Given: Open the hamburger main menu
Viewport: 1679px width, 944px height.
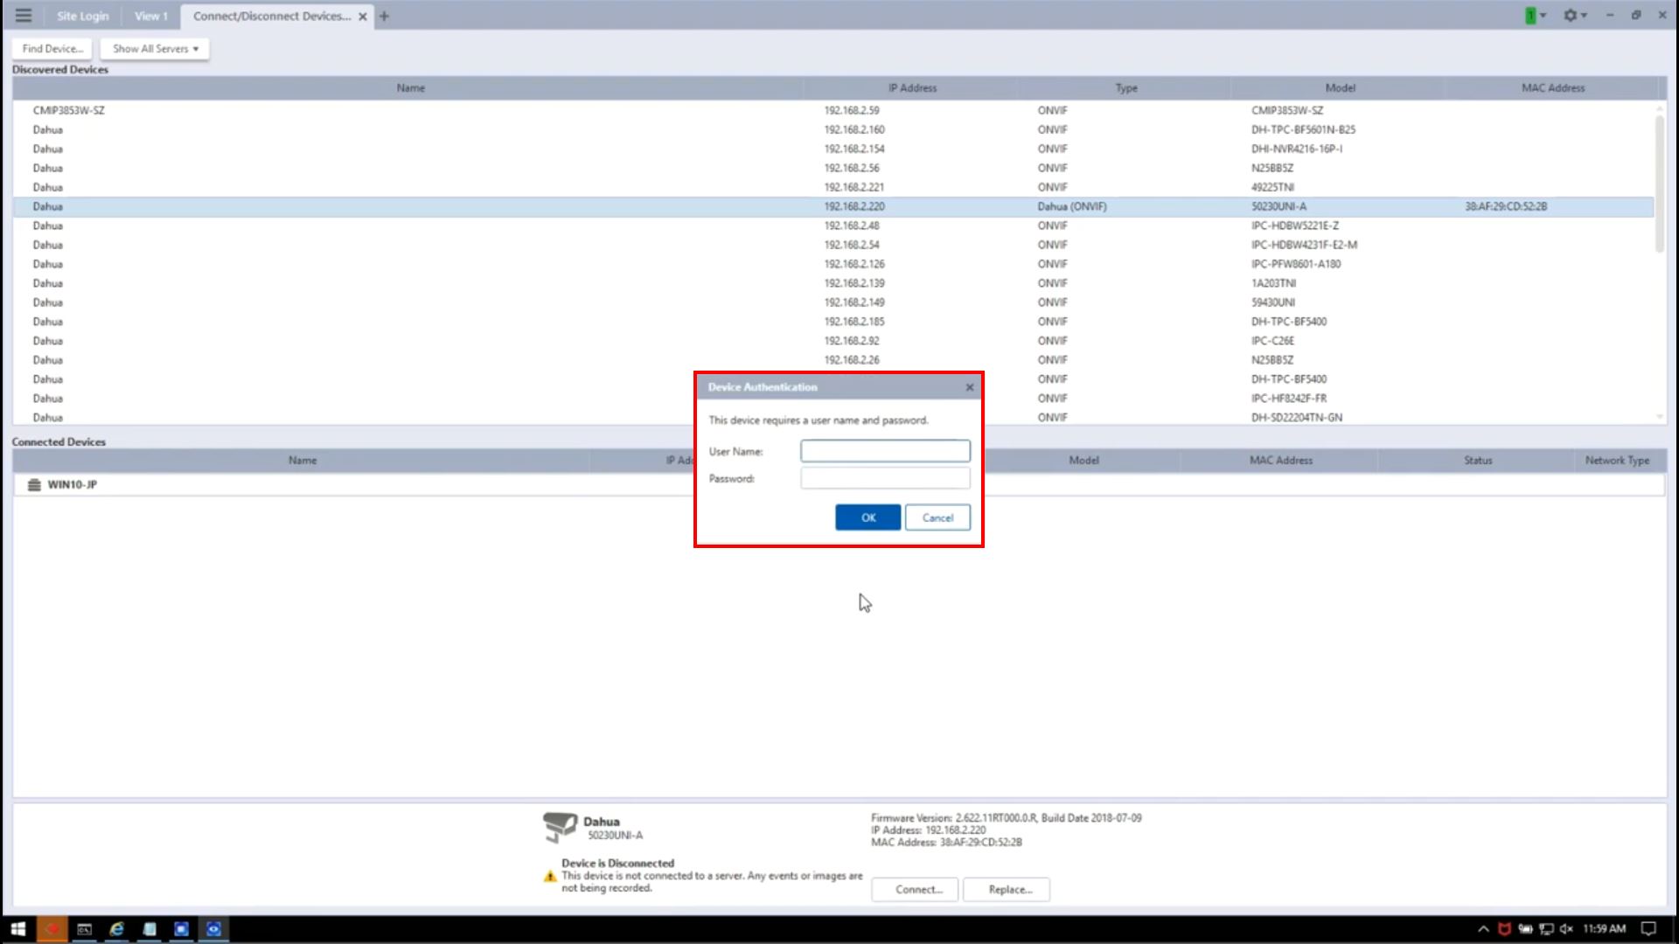Looking at the screenshot, I should [24, 16].
